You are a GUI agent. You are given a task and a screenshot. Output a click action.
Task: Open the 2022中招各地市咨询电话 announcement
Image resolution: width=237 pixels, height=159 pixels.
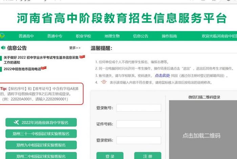22,69
